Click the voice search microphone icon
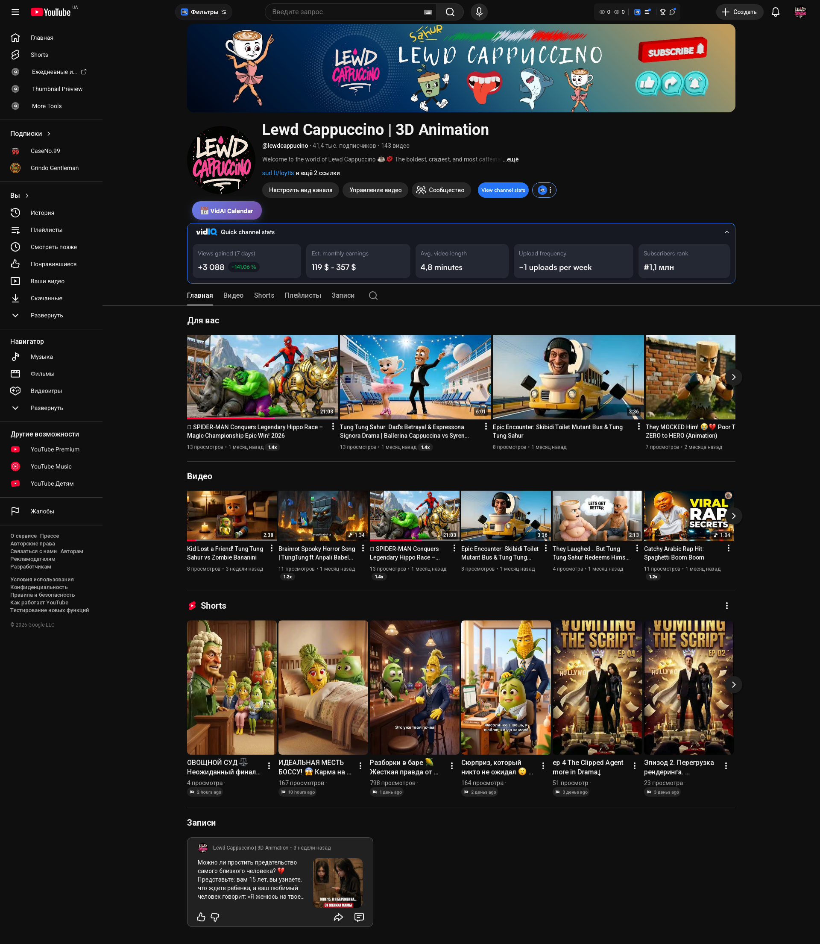The image size is (820, 944). [x=479, y=12]
